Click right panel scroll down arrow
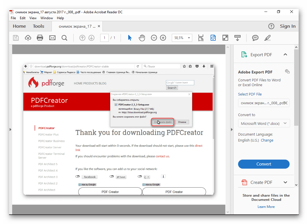Viewport: 308px width, 224px height. click(296, 185)
